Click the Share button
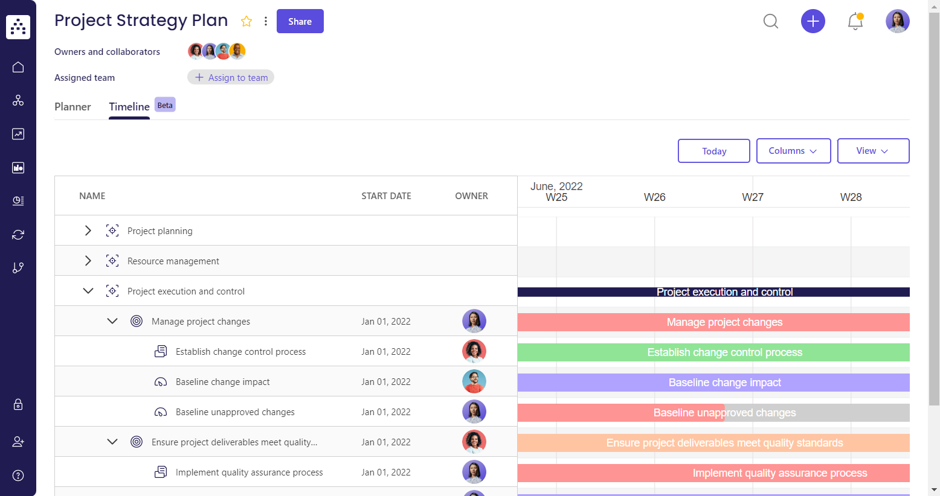 (x=300, y=21)
